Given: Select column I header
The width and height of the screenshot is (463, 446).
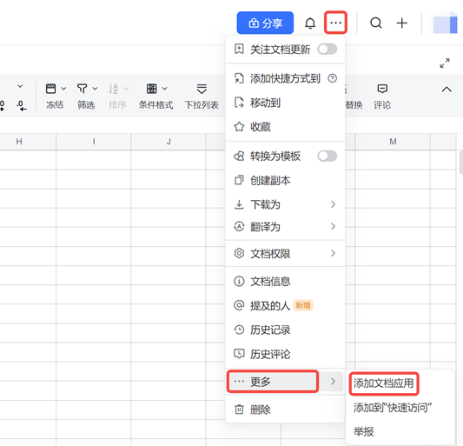Looking at the screenshot, I should pos(94,142).
